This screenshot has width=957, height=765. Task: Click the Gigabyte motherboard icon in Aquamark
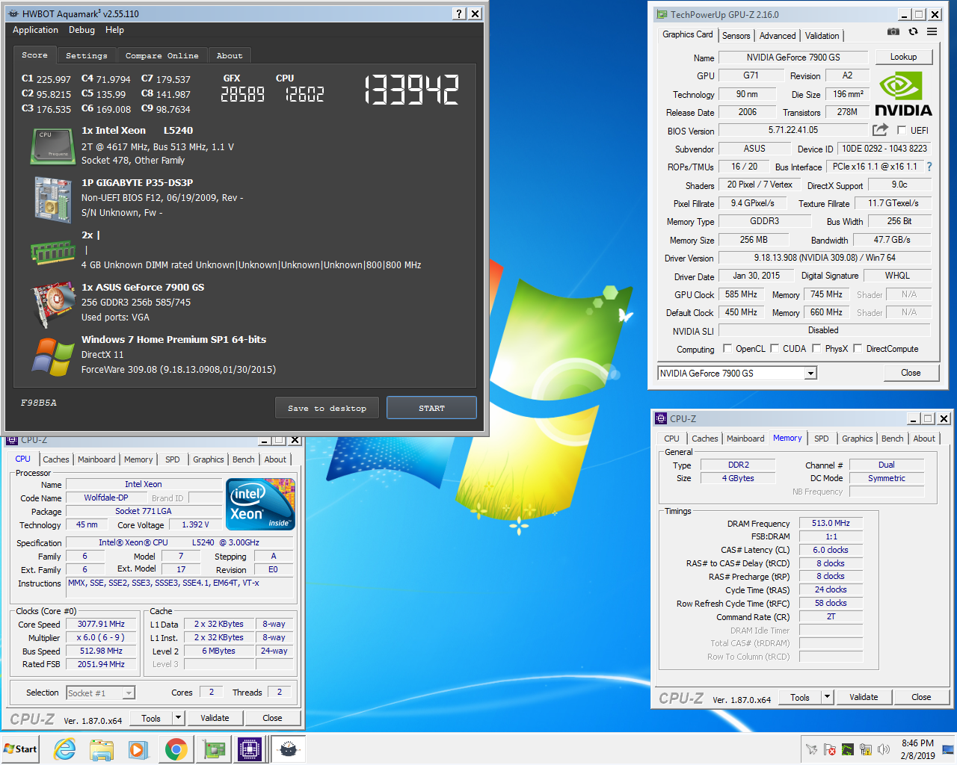coord(52,199)
